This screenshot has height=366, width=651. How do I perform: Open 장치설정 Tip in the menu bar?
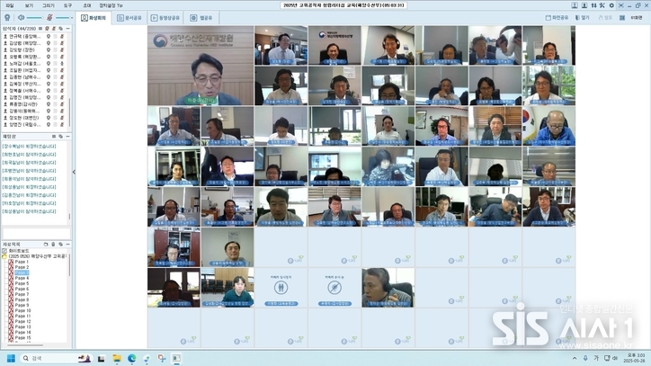[x=111, y=5]
